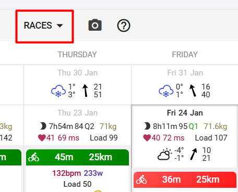The width and height of the screenshot is (238, 192).
Task: Click the RACES dropdown arrow
Action: point(59,25)
